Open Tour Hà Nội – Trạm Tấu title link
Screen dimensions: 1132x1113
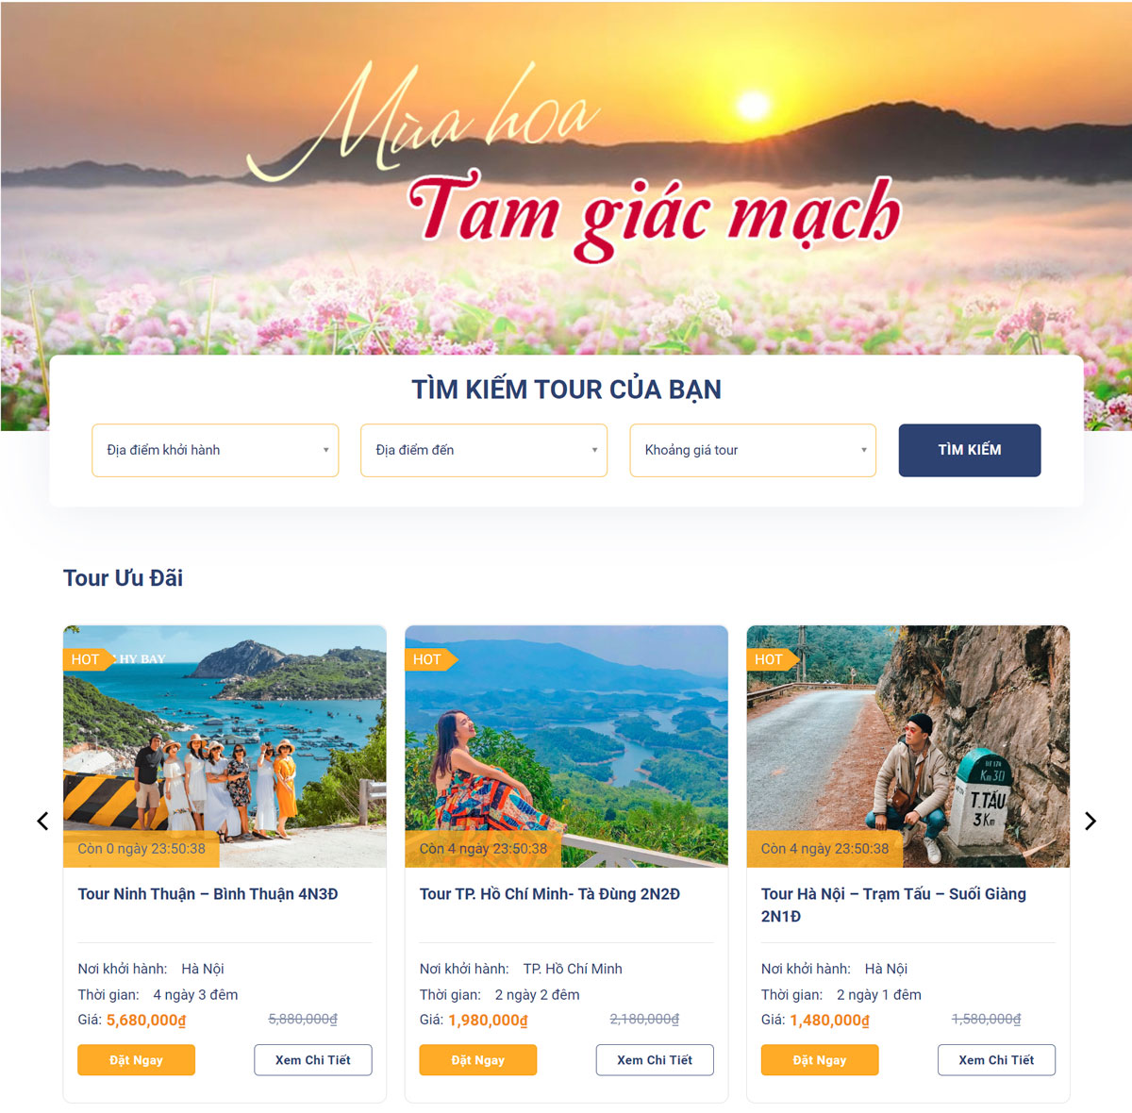tap(893, 905)
